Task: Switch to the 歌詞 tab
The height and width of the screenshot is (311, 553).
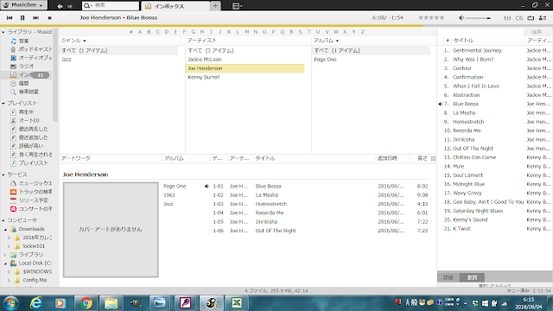Action: pos(473,277)
